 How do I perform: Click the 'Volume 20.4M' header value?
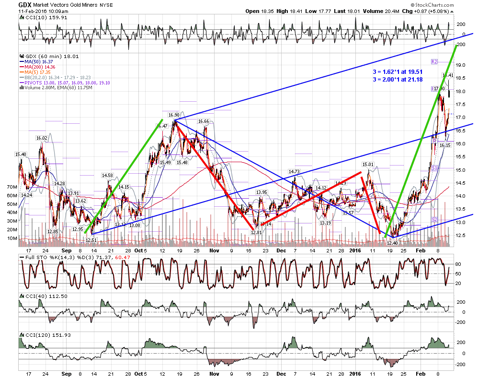coord(381,12)
